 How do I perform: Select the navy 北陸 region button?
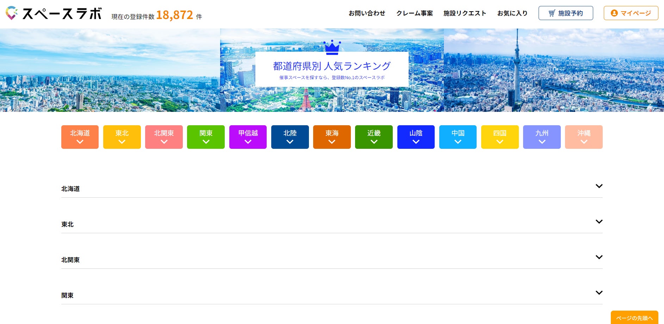click(x=290, y=137)
